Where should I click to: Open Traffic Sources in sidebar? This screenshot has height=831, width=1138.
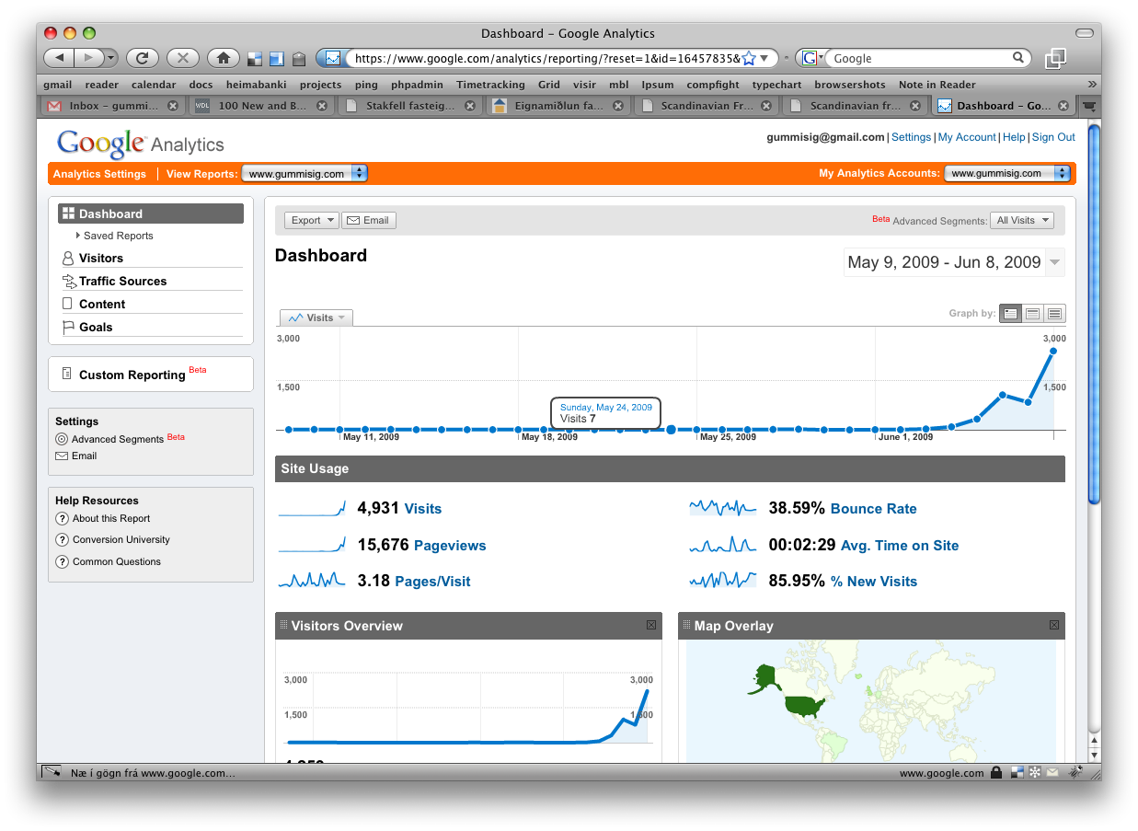pos(122,282)
